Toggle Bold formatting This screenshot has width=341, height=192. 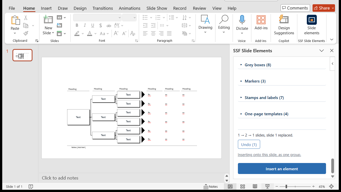coord(77,25)
